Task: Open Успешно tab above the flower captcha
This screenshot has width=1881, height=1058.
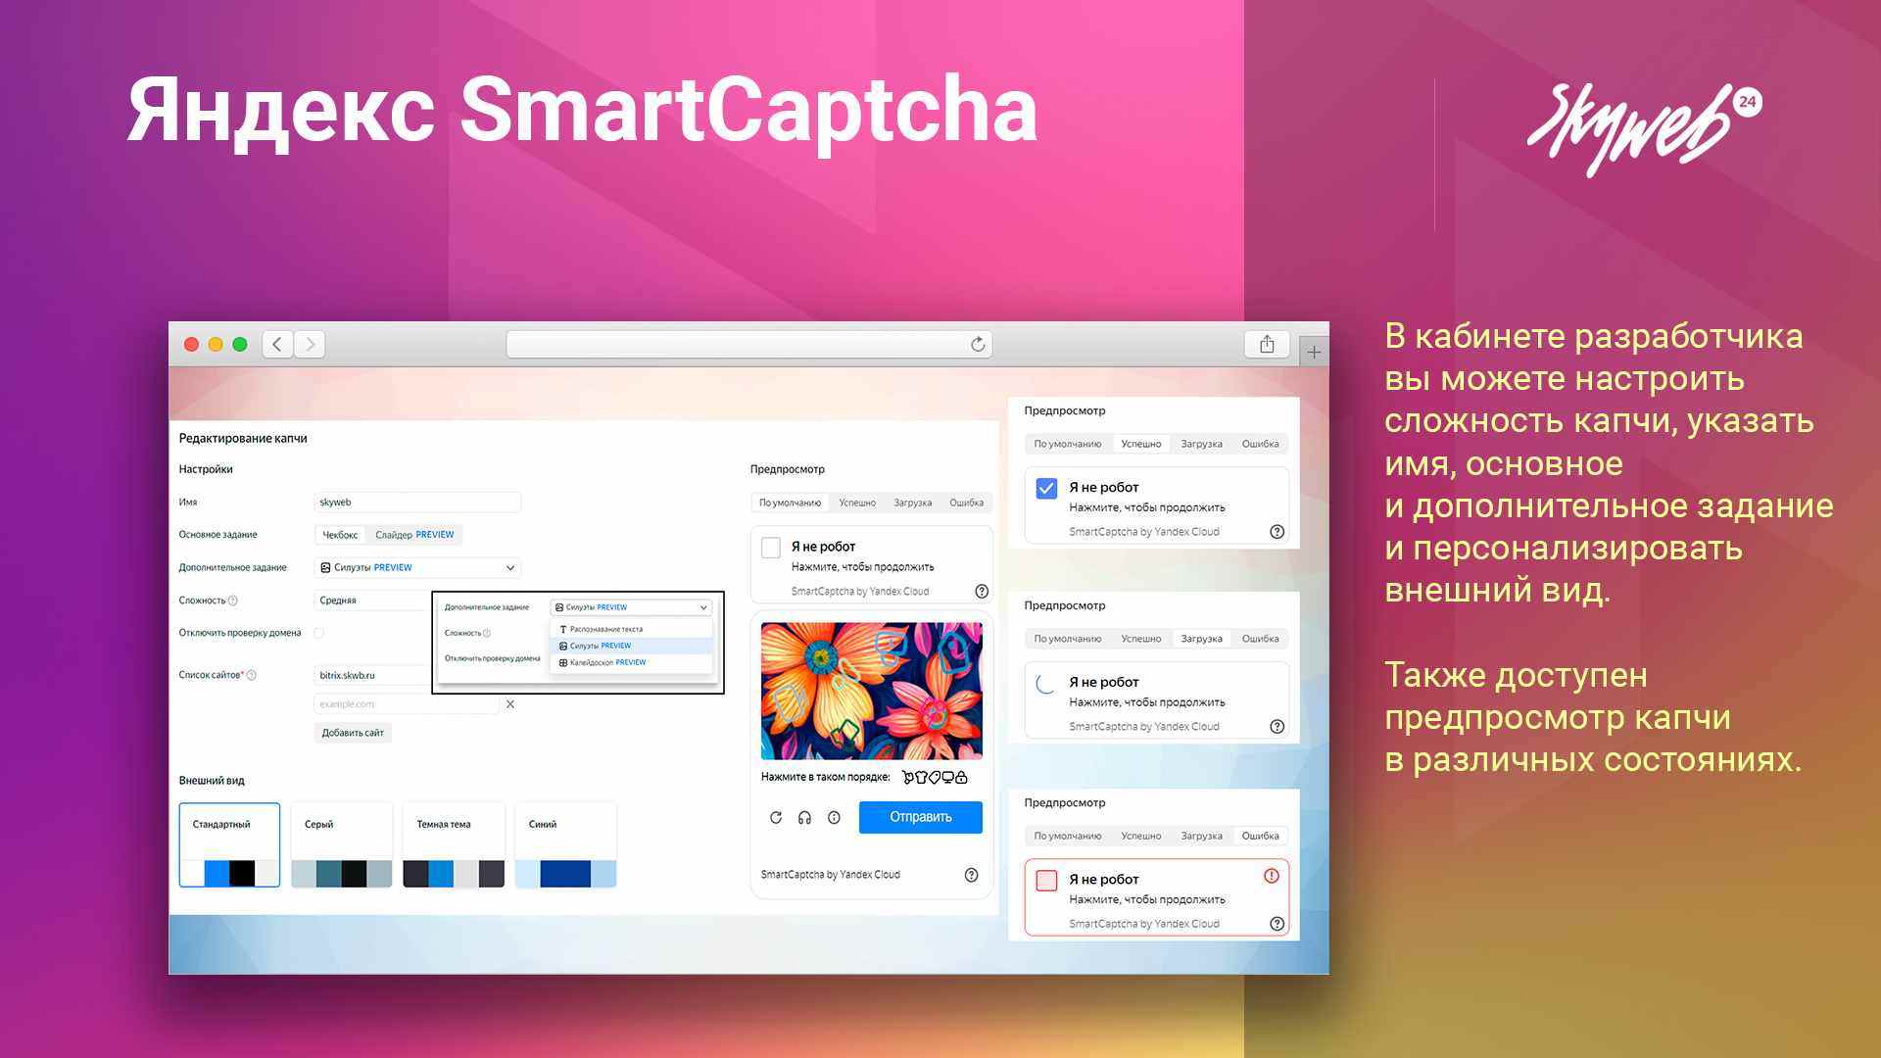Action: pyautogui.click(x=857, y=503)
